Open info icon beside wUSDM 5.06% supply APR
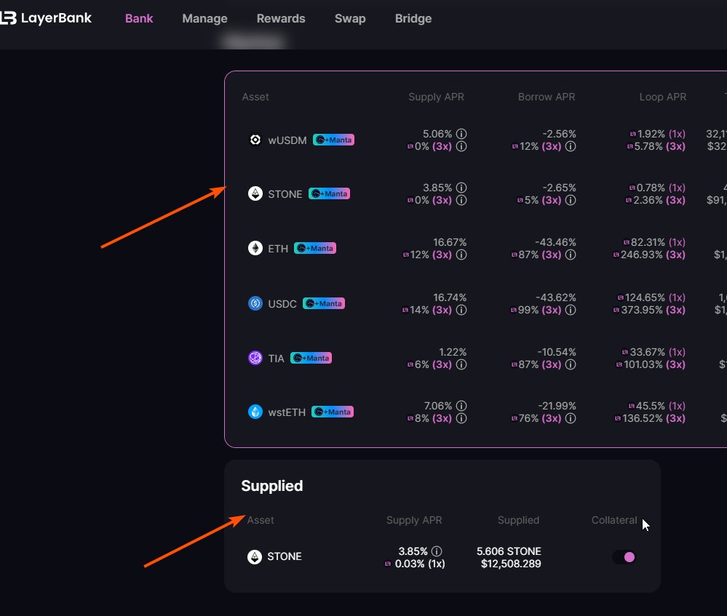Image resolution: width=727 pixels, height=616 pixels. 461,134
